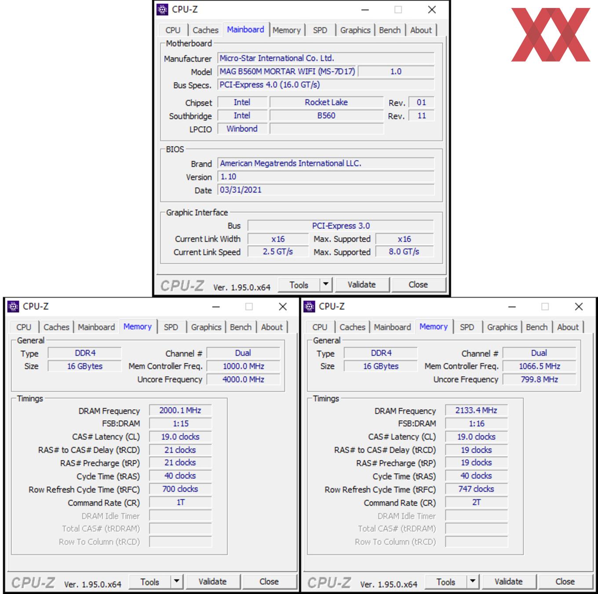Click Command Rate 2T value
This screenshot has height=594, width=598.
click(x=476, y=502)
